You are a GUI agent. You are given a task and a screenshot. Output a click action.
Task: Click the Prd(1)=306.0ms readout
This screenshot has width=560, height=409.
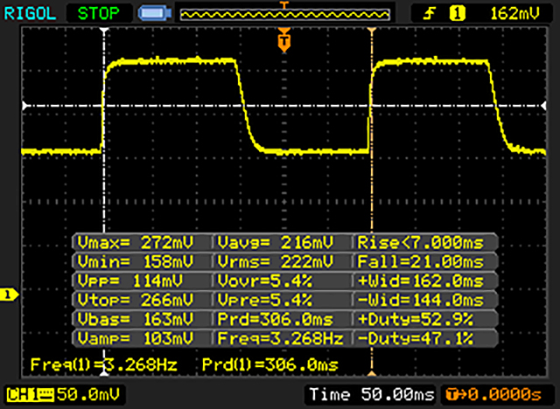(269, 363)
